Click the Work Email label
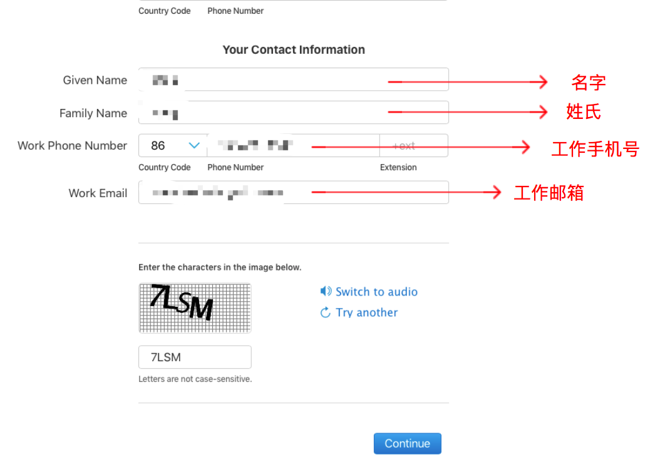 click(98, 193)
